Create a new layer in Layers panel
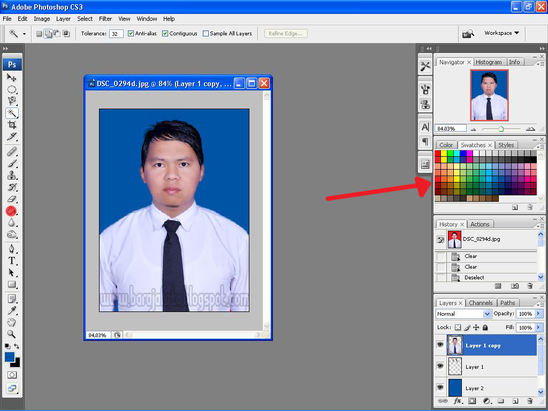Image resolution: width=548 pixels, height=411 pixels. click(516, 401)
